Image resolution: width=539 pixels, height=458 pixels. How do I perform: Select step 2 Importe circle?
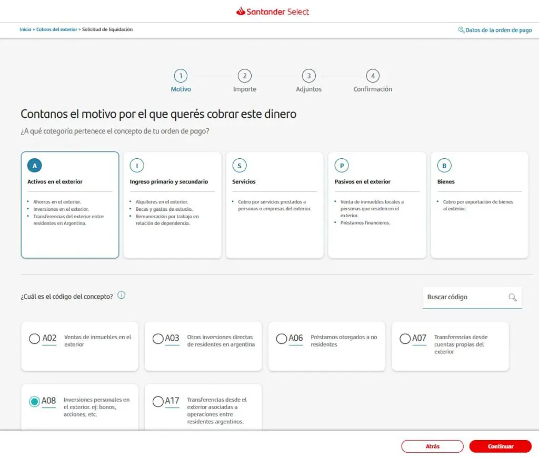[245, 76]
